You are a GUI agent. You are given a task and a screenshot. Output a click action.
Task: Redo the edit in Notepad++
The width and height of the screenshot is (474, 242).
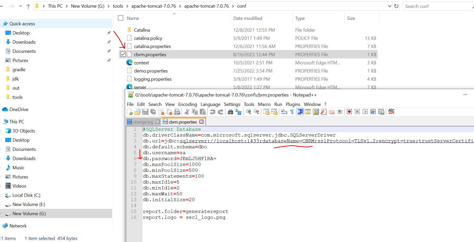coord(220,112)
